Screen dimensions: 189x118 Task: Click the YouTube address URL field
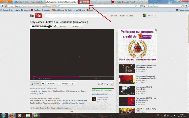(x=71, y=6)
